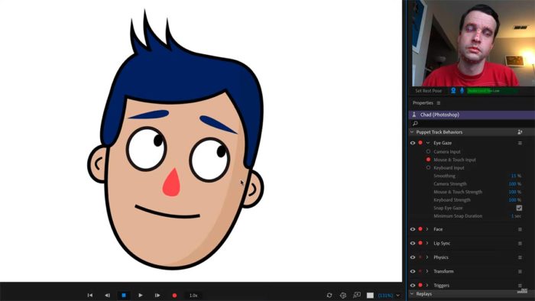Screen dimensions: 535x301
Task: Collapse the Replays section
Action: pyautogui.click(x=412, y=293)
